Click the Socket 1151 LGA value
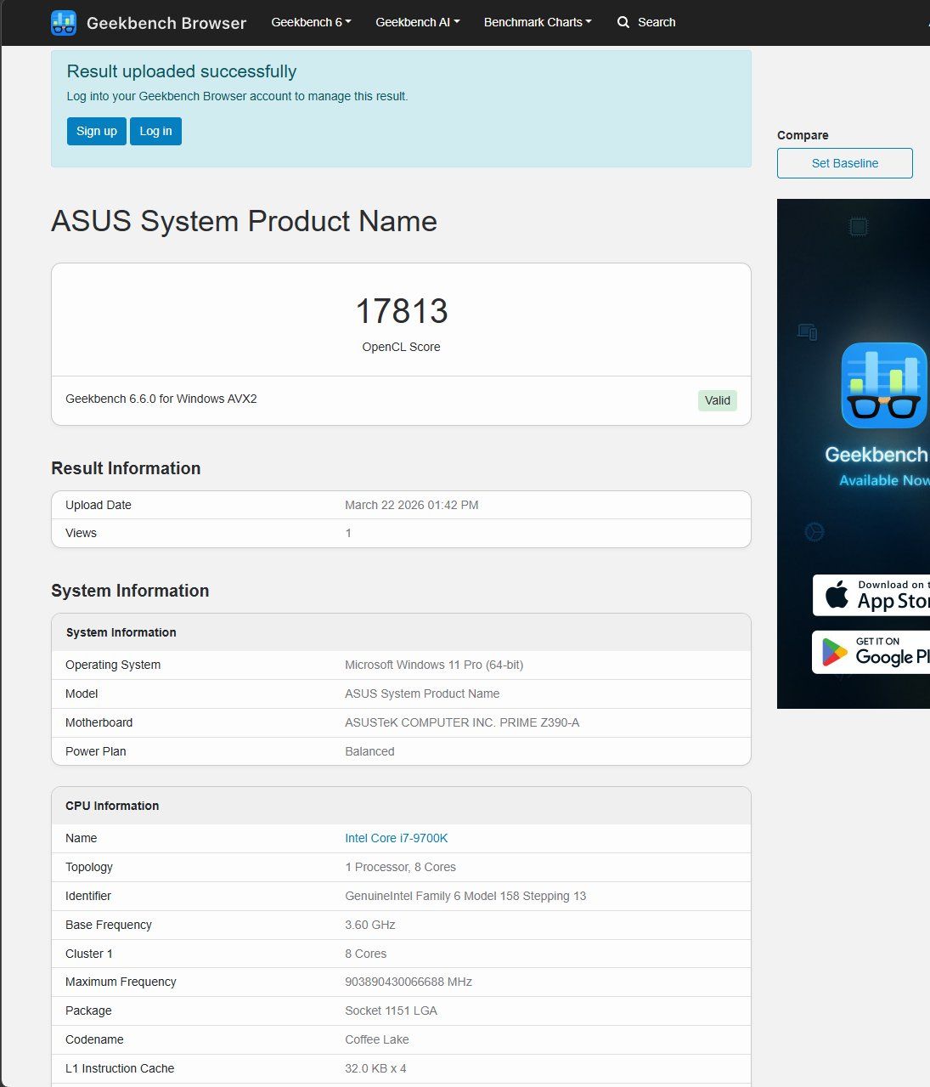 [x=391, y=1011]
